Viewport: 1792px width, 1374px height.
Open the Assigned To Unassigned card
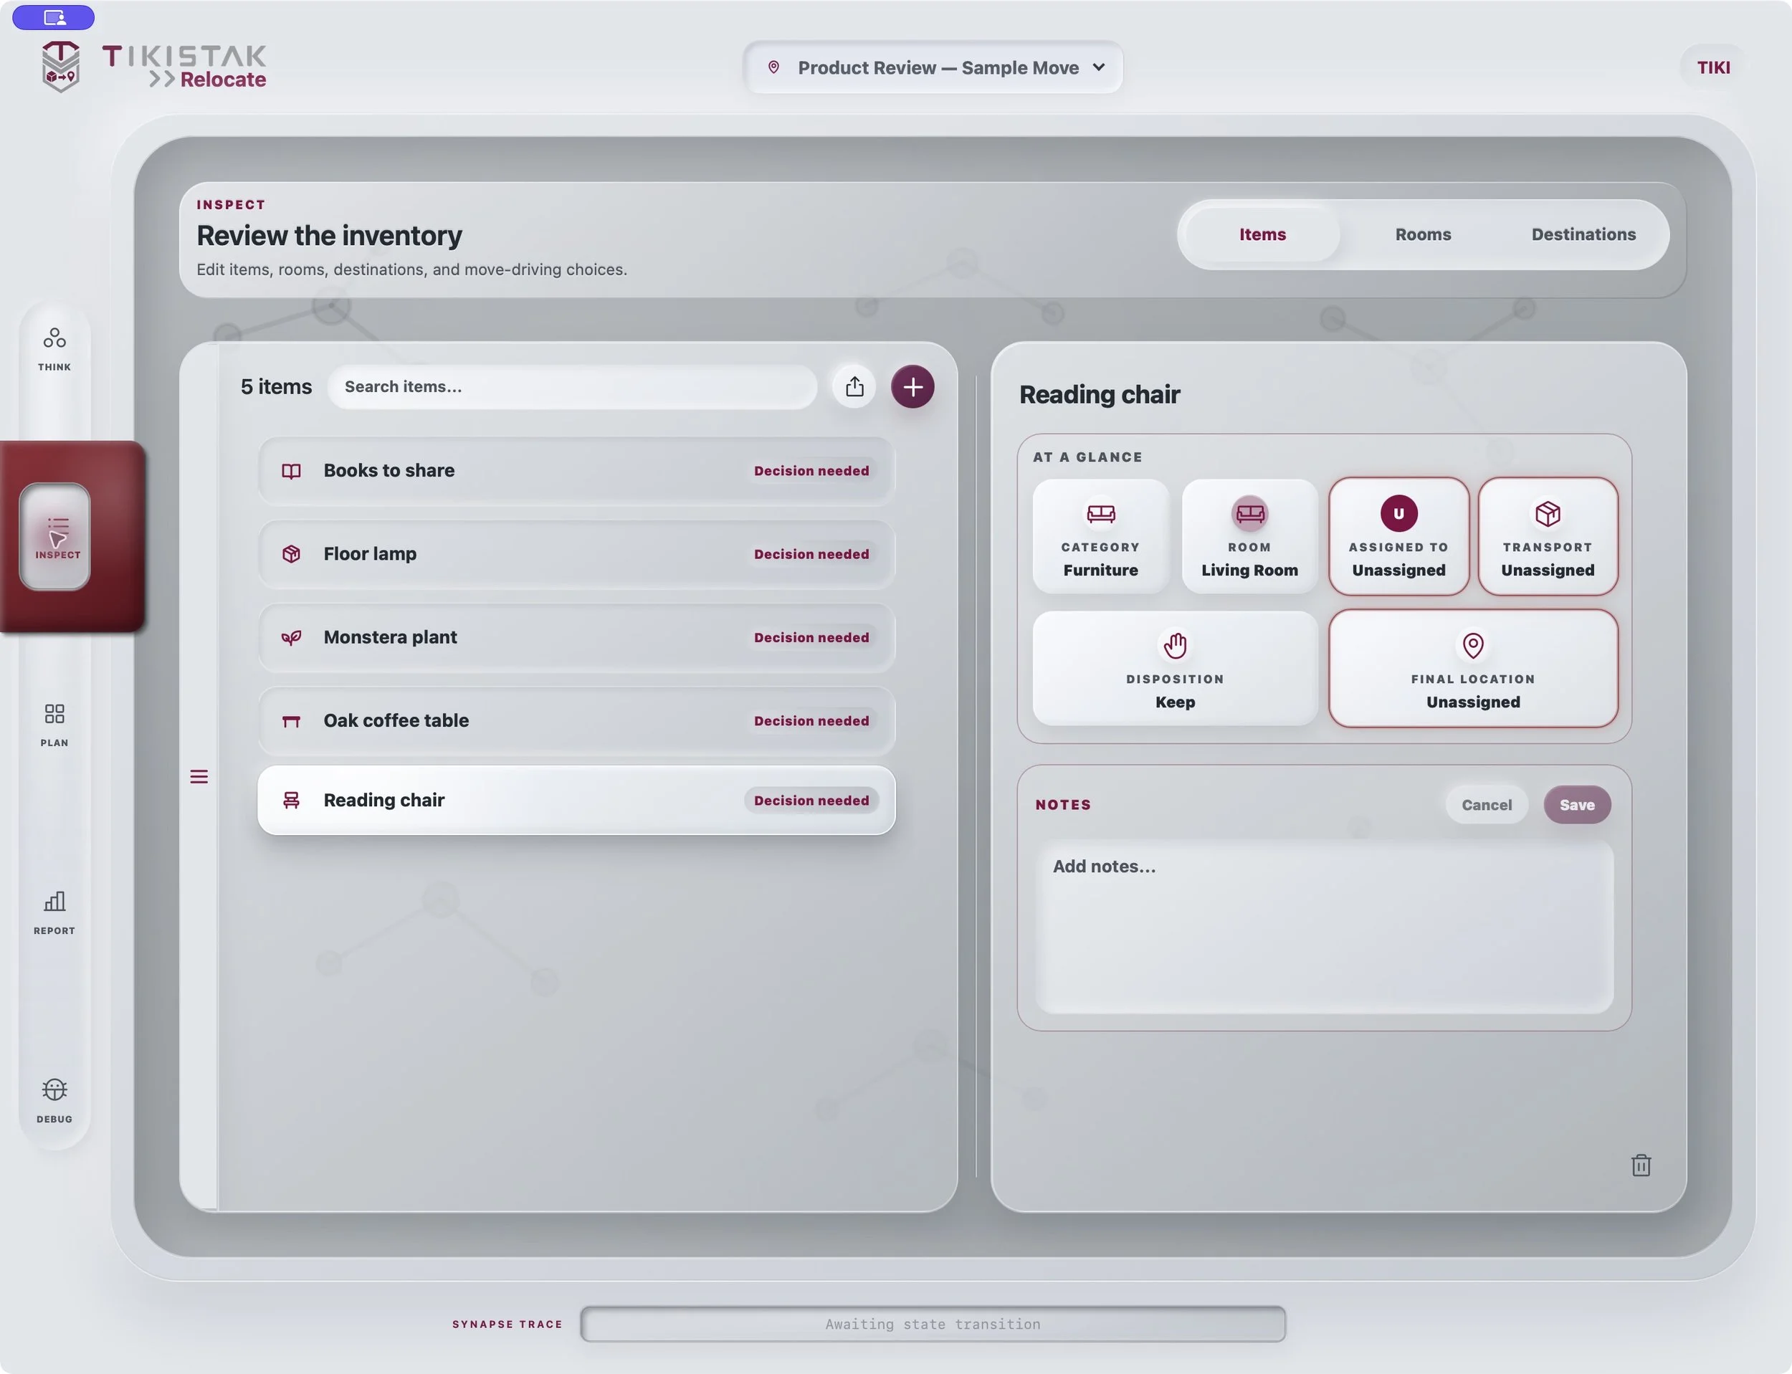1398,537
